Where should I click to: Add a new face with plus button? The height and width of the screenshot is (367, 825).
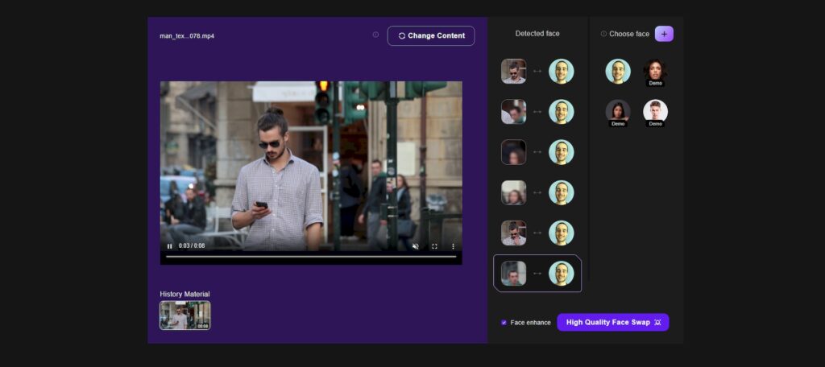(x=664, y=34)
